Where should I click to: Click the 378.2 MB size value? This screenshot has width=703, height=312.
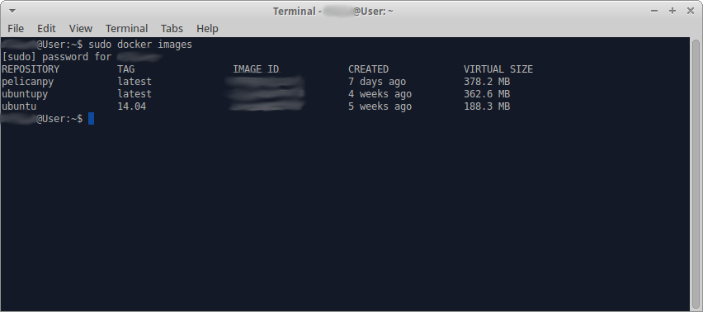pos(487,82)
